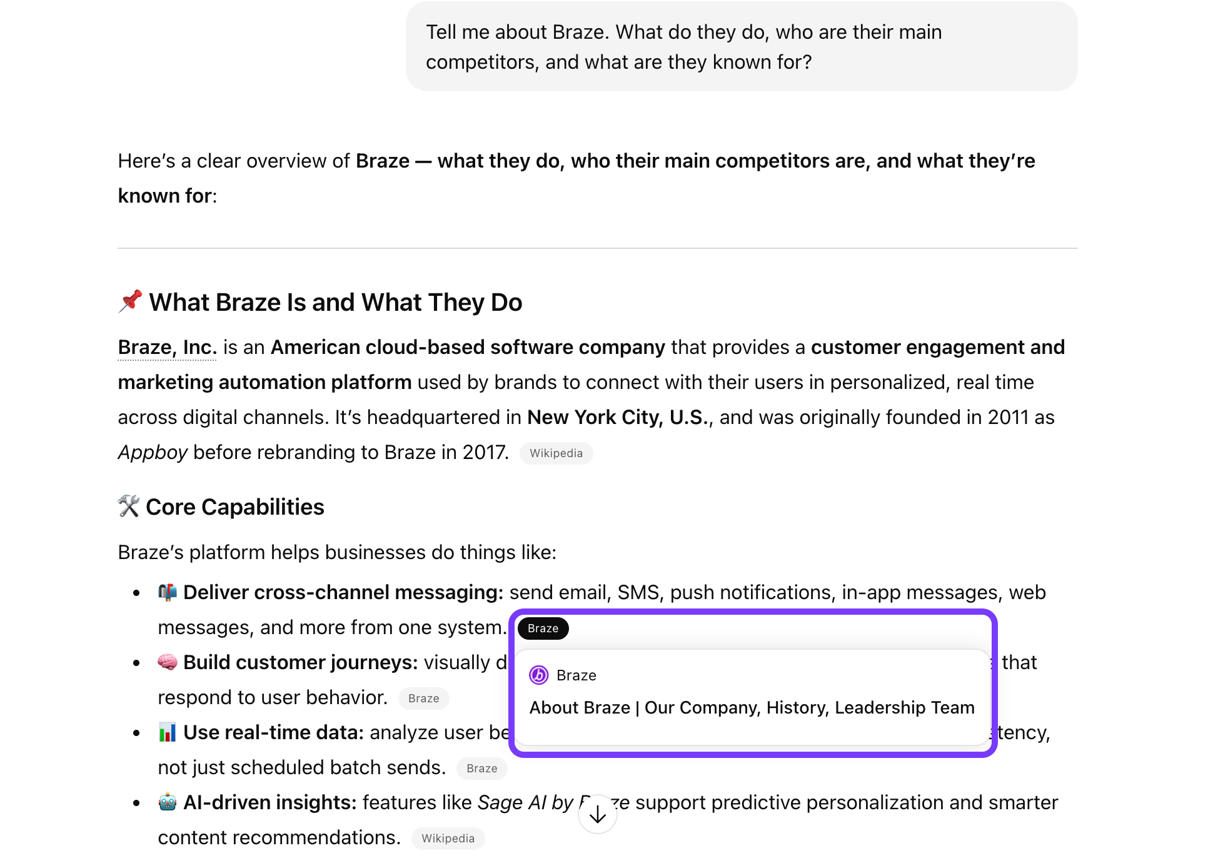Click the "What Braze Is and What They Do" heading
The height and width of the screenshot is (858, 1218).
coord(335,303)
